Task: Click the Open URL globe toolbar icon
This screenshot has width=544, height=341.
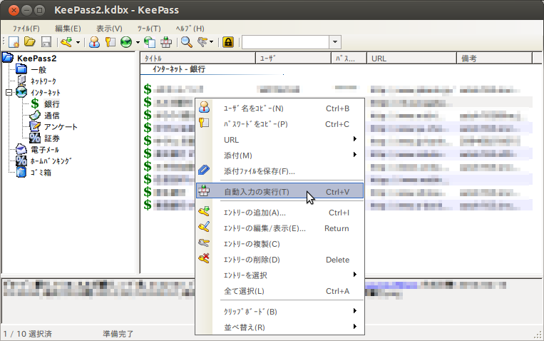Action: point(126,42)
